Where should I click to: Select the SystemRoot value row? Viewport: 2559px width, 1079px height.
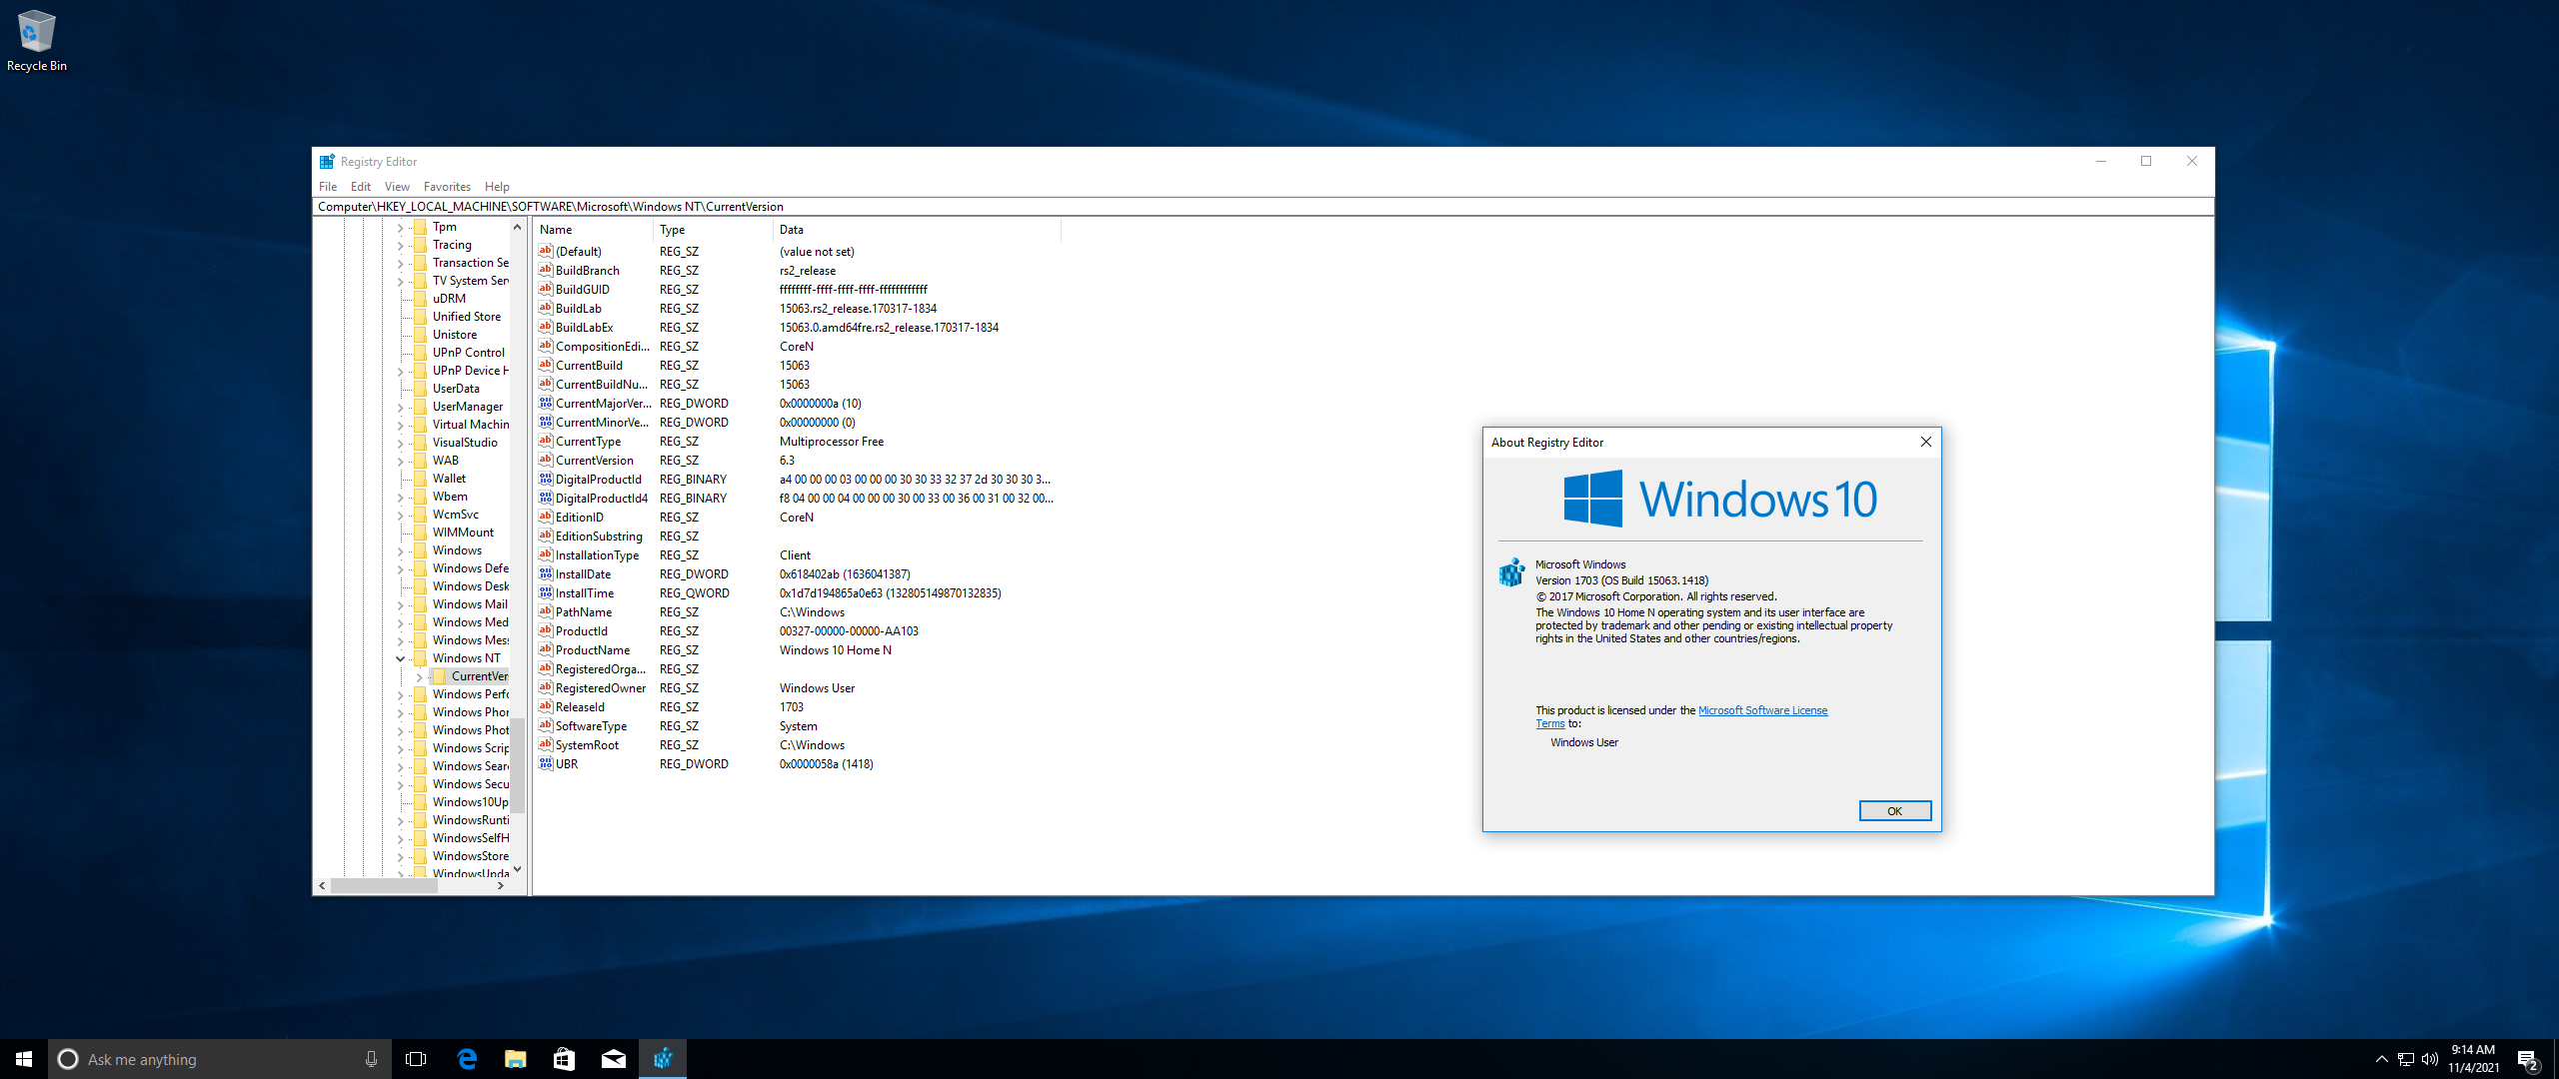[797, 744]
